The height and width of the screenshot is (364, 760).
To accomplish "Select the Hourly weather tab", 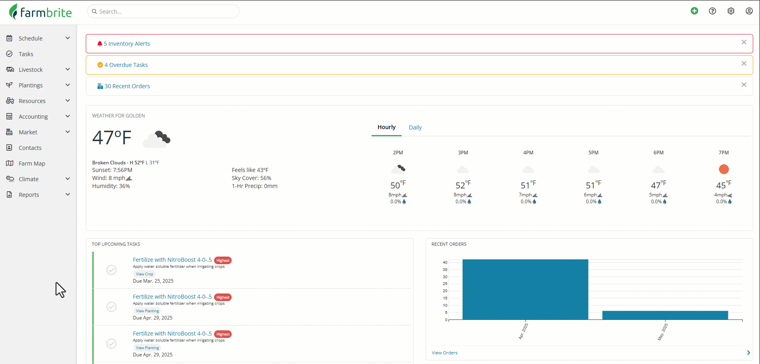I will tap(386, 127).
